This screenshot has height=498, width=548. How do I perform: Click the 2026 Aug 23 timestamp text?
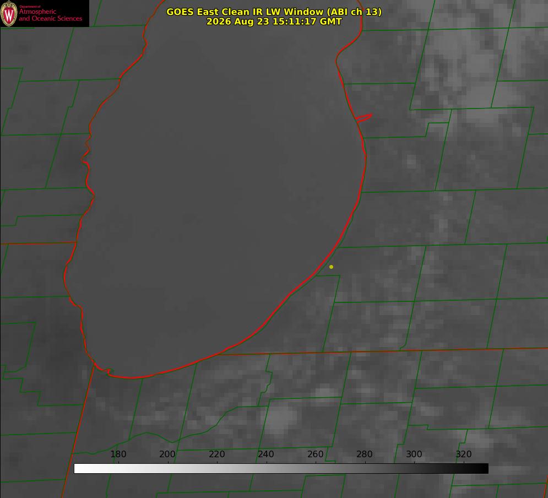(x=274, y=21)
